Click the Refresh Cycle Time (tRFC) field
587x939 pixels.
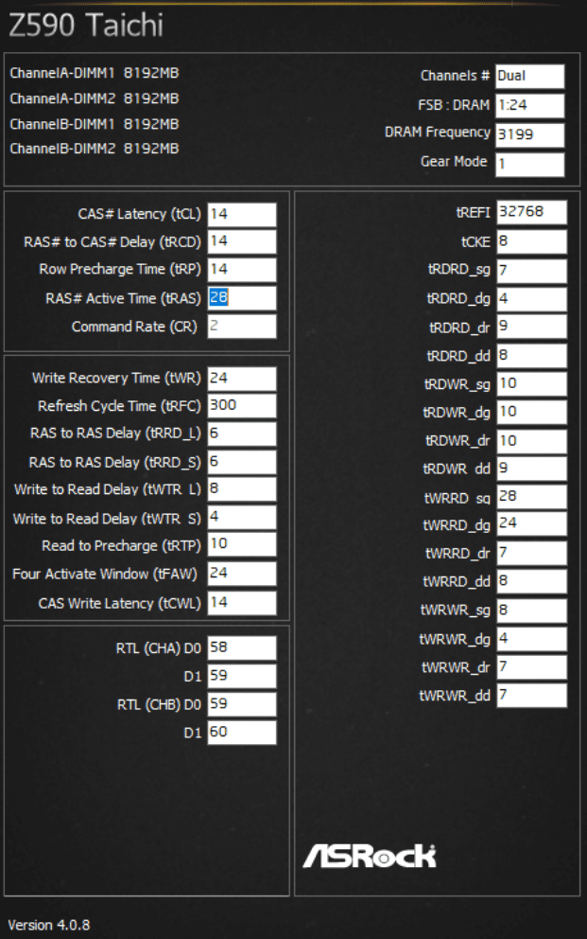(x=242, y=406)
